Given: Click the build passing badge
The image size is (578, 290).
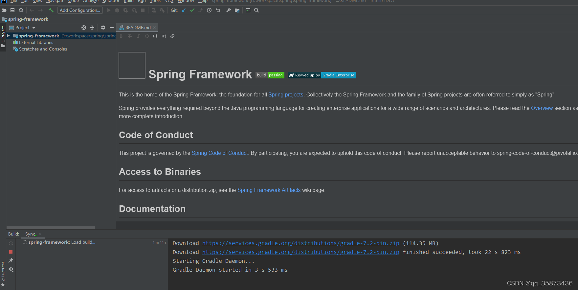Looking at the screenshot, I should coord(270,75).
